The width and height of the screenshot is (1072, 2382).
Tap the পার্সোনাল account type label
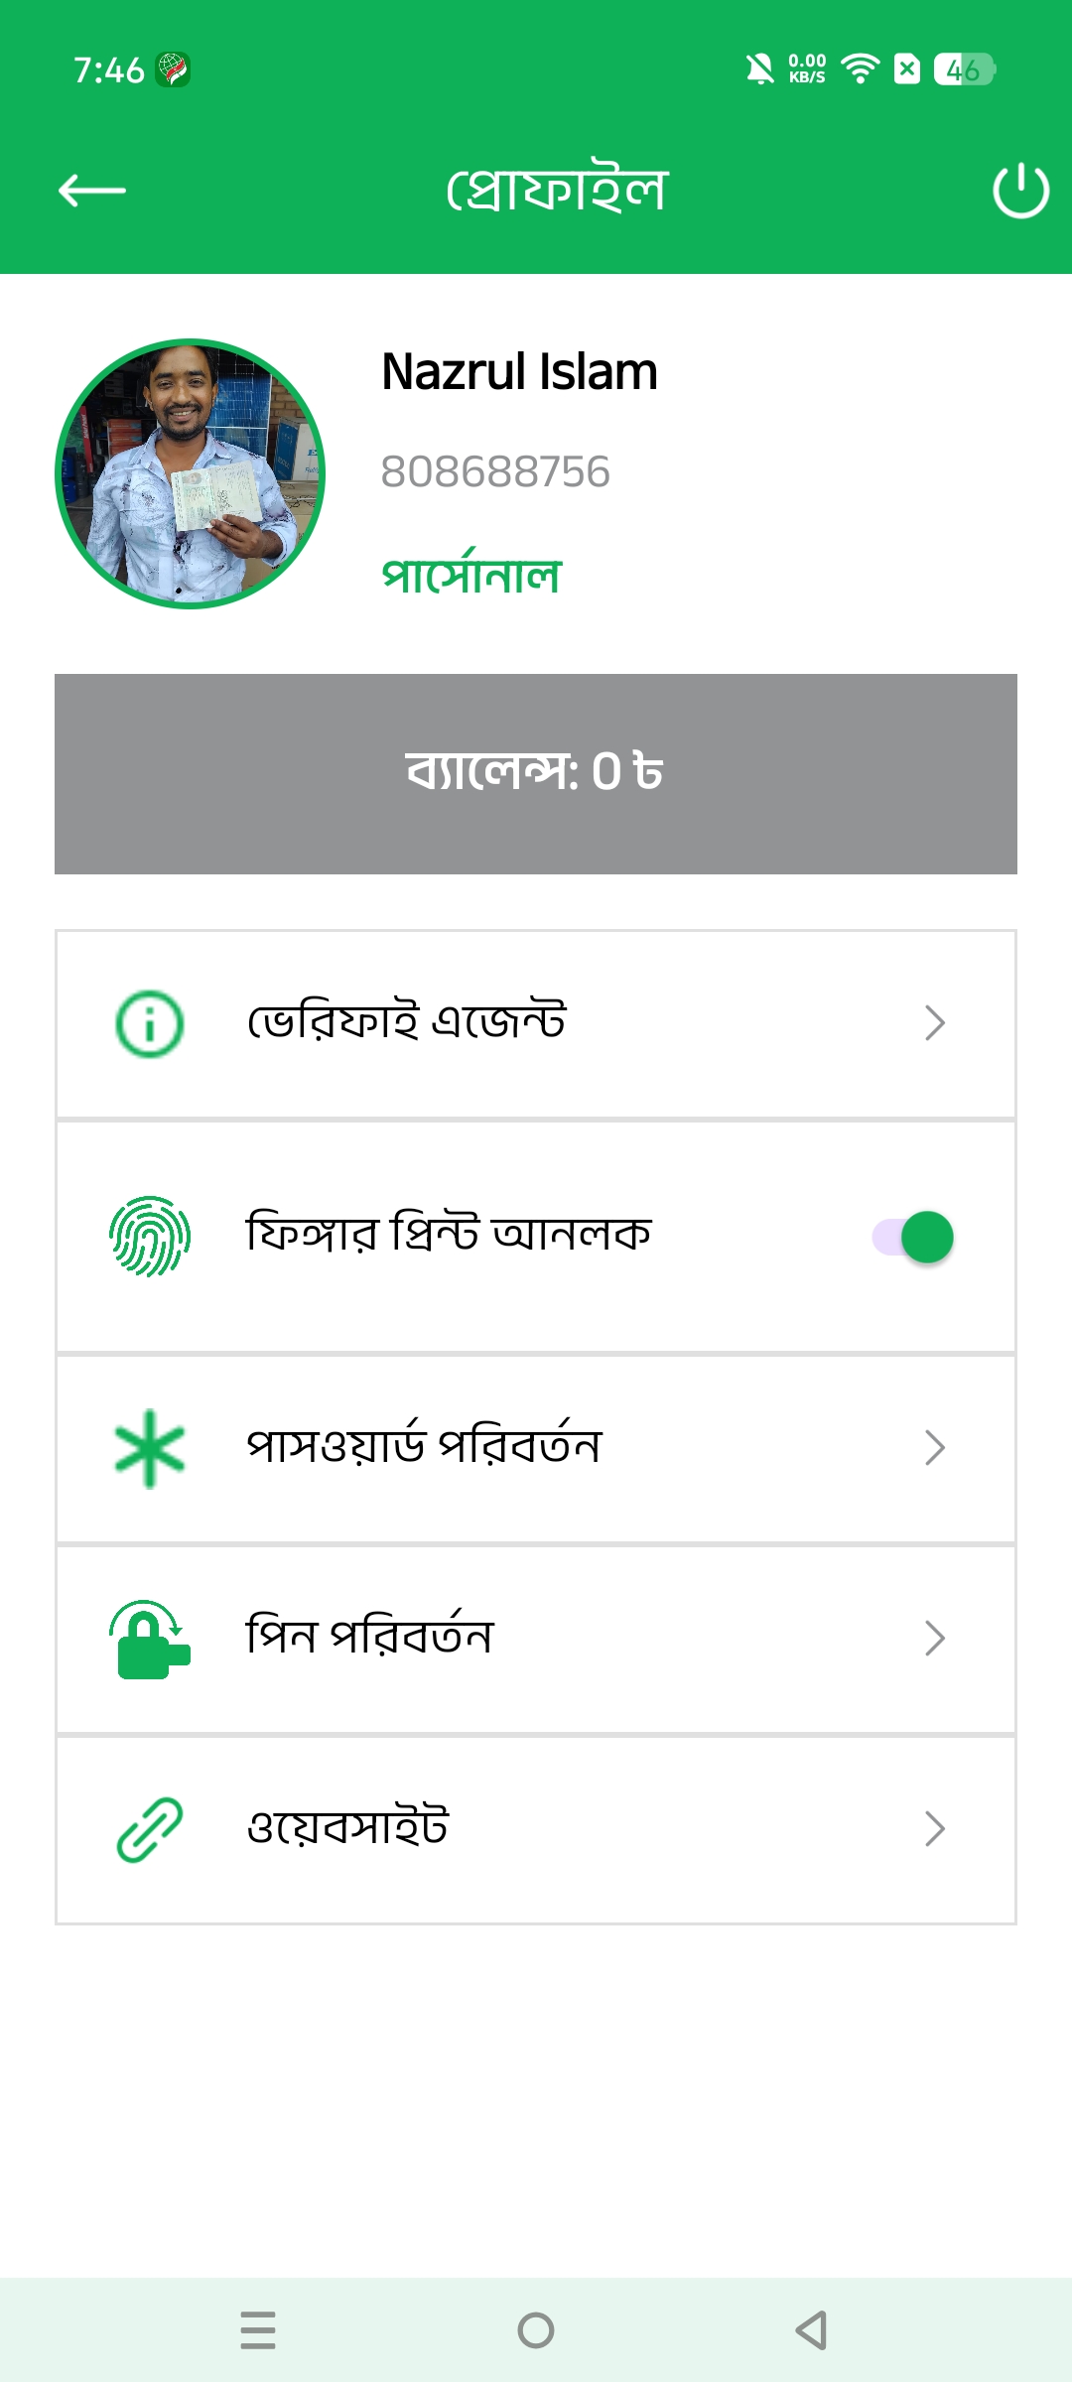[x=471, y=576]
